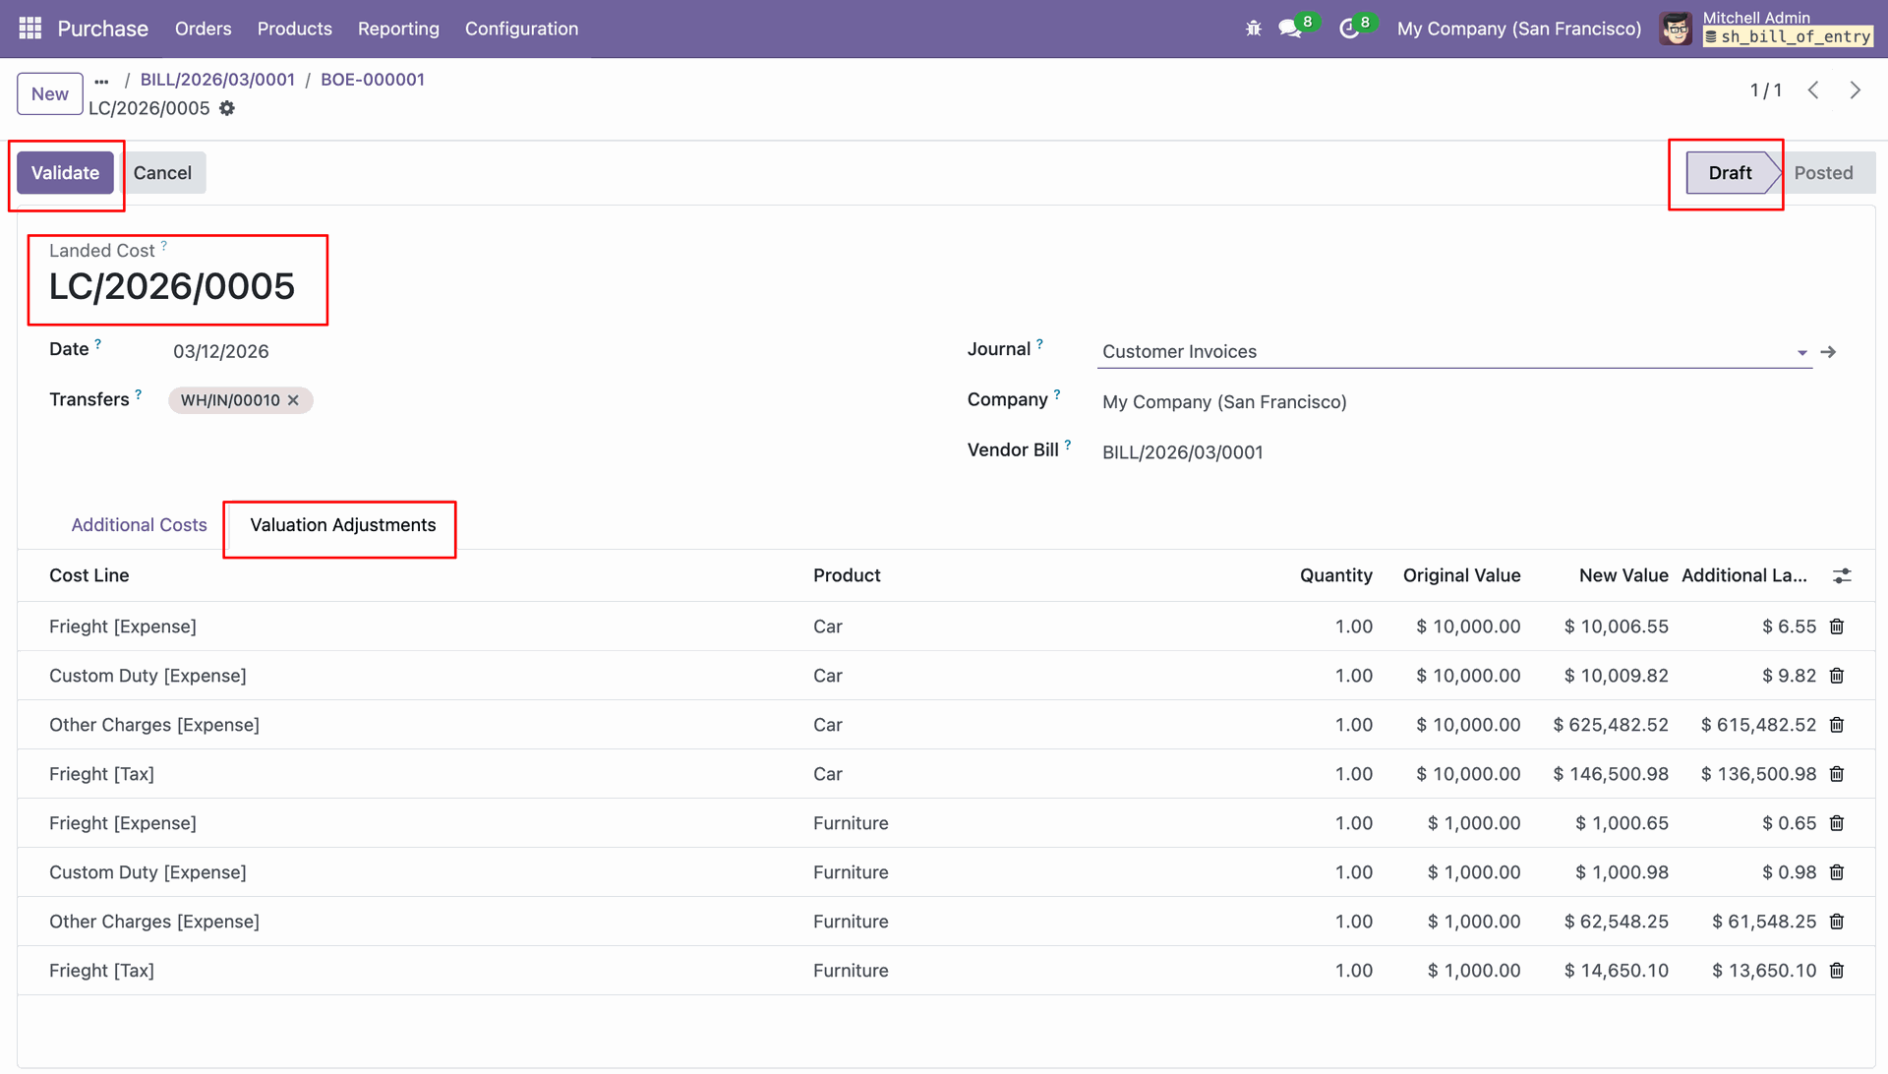This screenshot has width=1888, height=1074.
Task: Switch to the Additional Costs tab
Action: pos(139,525)
